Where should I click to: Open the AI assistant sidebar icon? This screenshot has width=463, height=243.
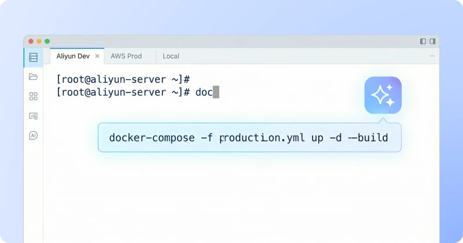[33, 135]
